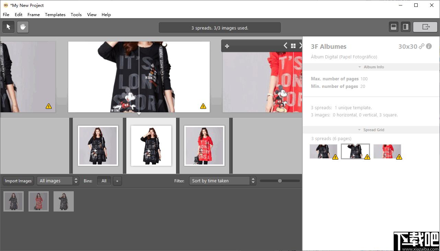
Task: Adjust the thumbnail size slider
Action: 280,181
